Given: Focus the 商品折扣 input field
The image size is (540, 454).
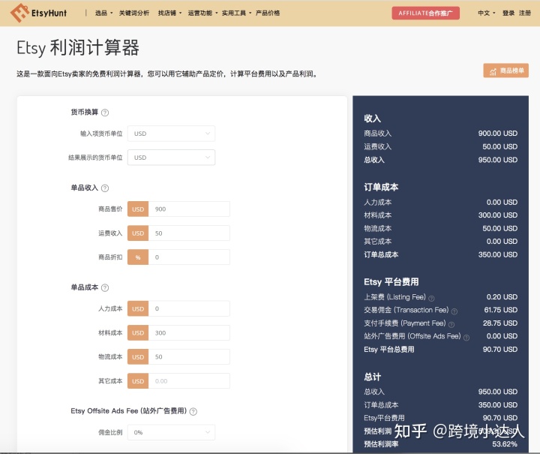Looking at the screenshot, I should tap(189, 257).
